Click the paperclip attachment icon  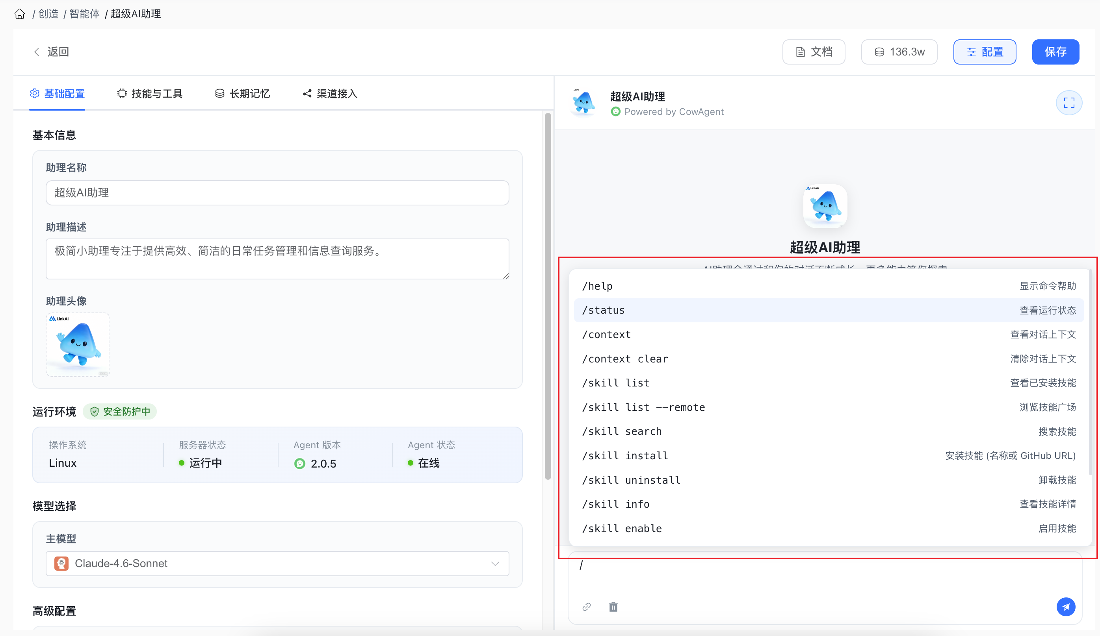586,607
